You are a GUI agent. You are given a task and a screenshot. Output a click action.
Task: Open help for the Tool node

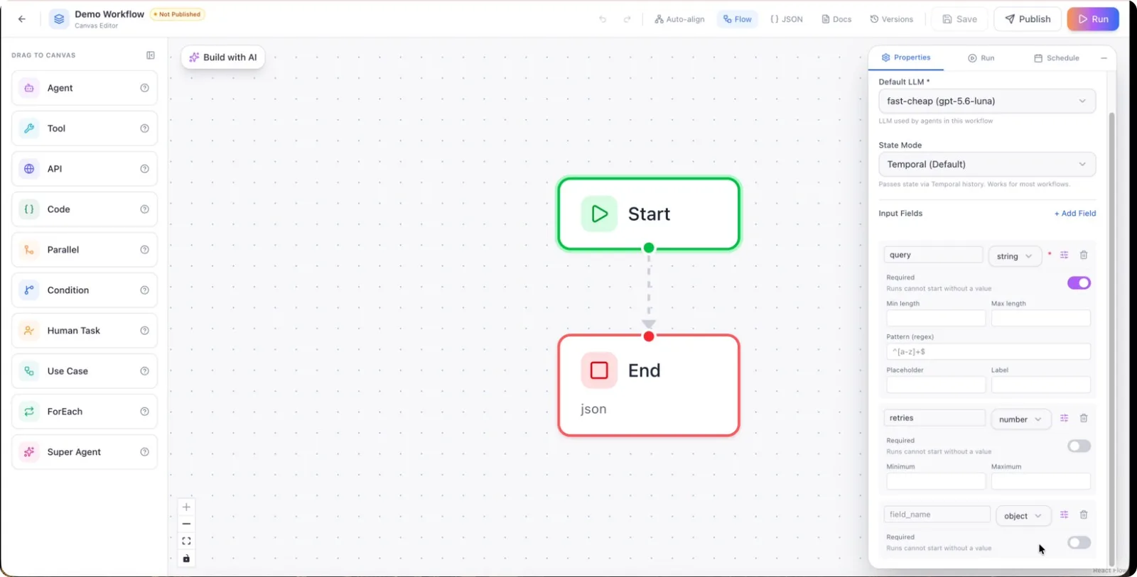point(145,128)
